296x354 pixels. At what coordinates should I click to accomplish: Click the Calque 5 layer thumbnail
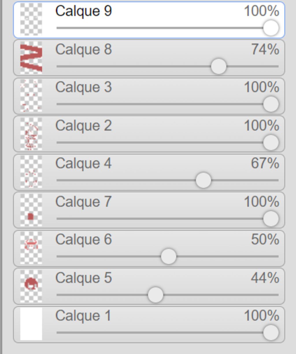31,286
